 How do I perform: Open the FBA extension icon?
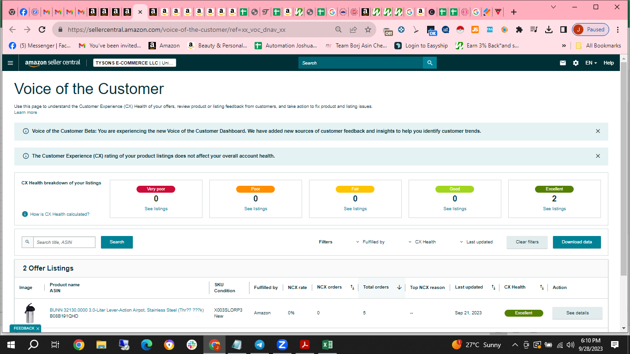pos(490,29)
